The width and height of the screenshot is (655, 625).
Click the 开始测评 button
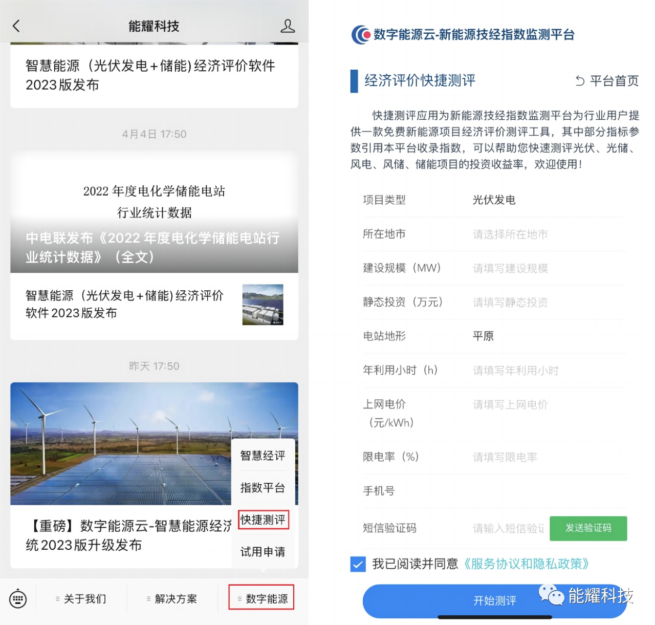pyautogui.click(x=495, y=601)
